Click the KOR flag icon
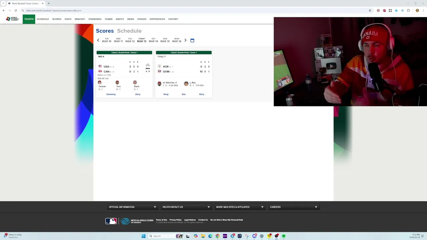Screen dimensions: 427x240 click(x=159, y=66)
